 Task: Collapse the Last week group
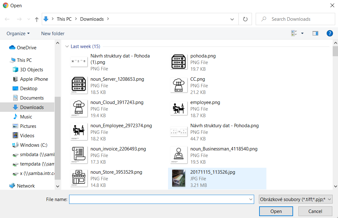click(x=67, y=46)
